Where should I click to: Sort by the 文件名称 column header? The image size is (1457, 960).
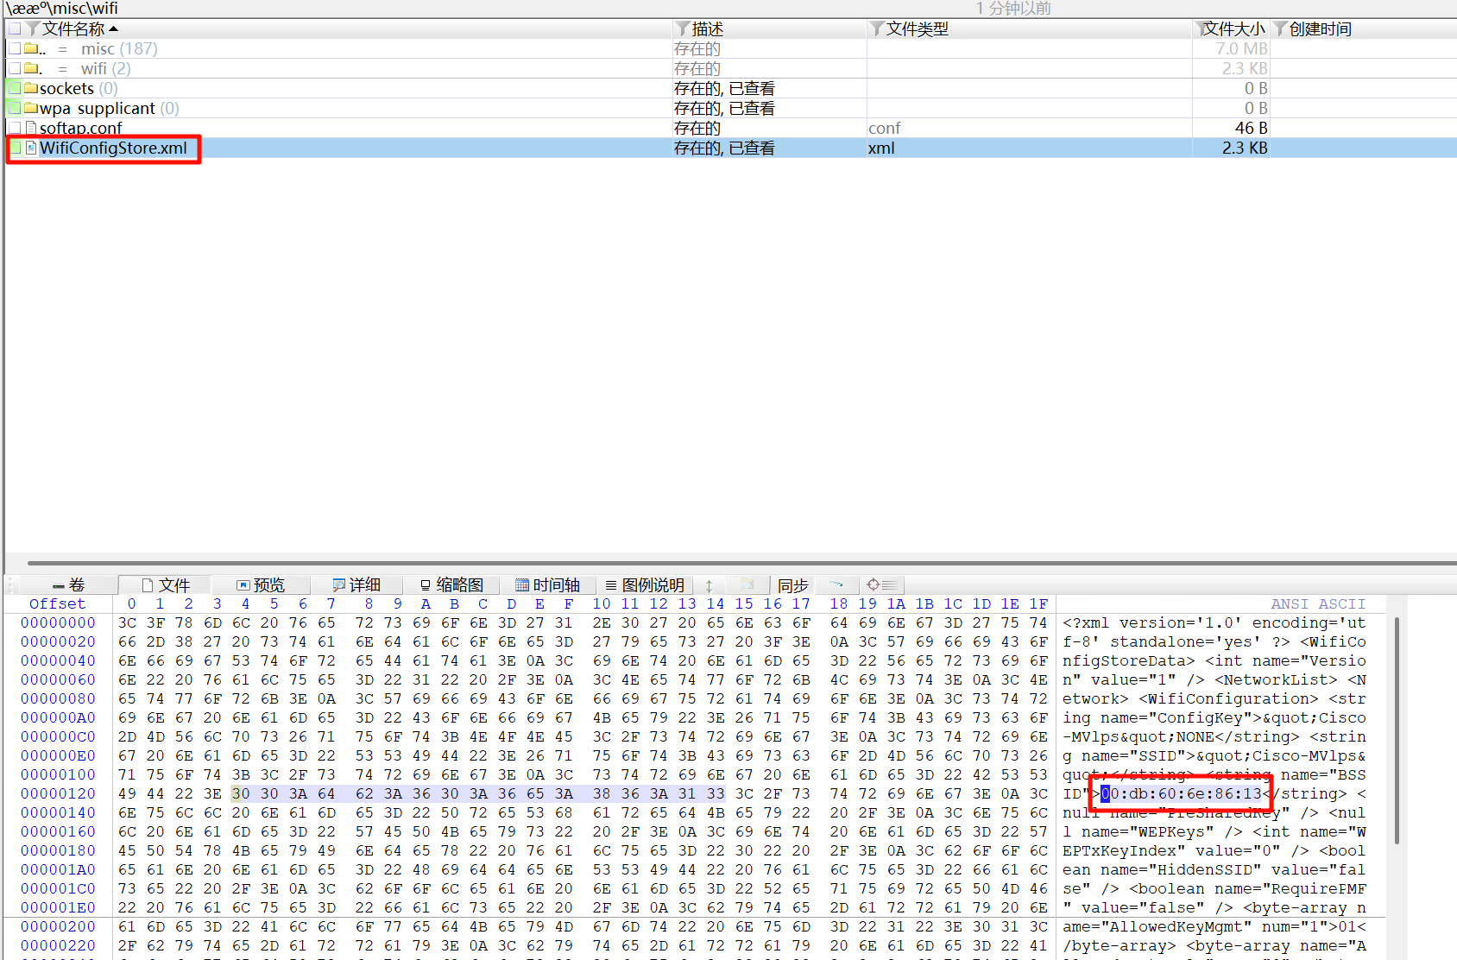click(73, 28)
